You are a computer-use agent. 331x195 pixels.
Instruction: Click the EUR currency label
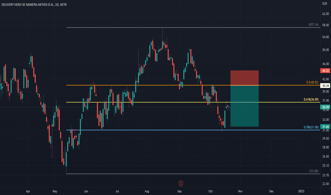325,4
